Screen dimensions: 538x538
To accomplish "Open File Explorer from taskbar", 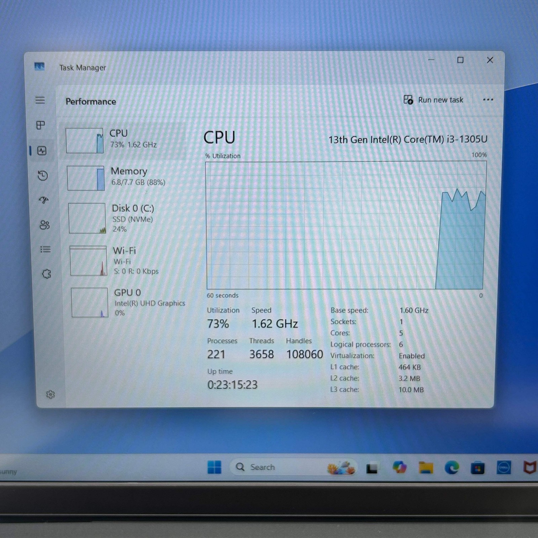I will (425, 467).
